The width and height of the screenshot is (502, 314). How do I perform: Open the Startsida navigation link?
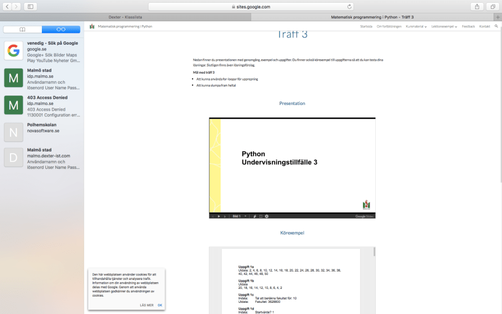pos(366,26)
